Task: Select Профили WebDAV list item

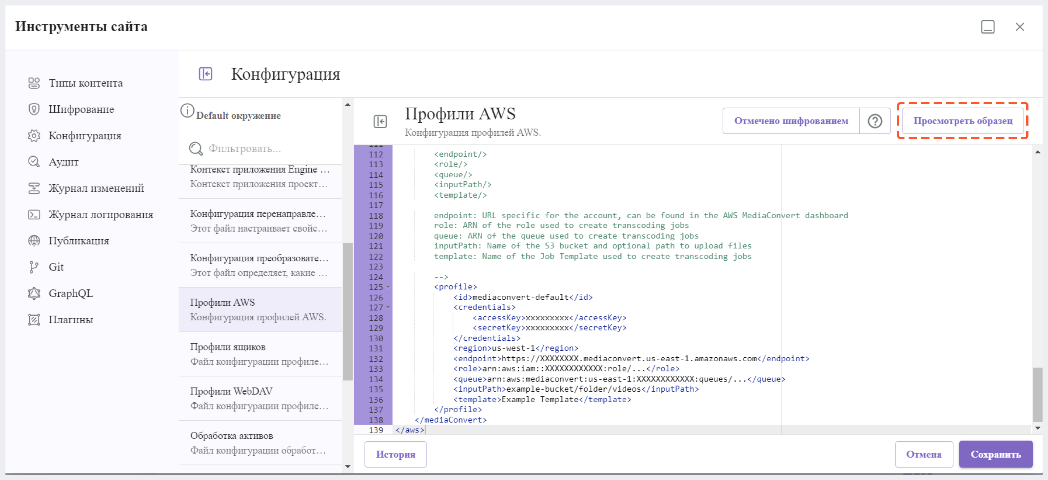Action: coord(260,398)
